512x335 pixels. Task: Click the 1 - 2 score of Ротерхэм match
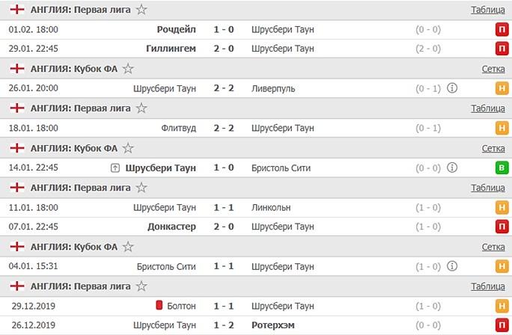coord(224,325)
